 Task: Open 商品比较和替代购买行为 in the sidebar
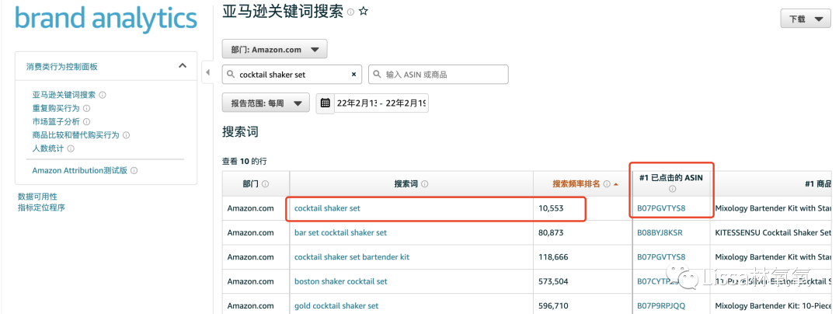75,135
